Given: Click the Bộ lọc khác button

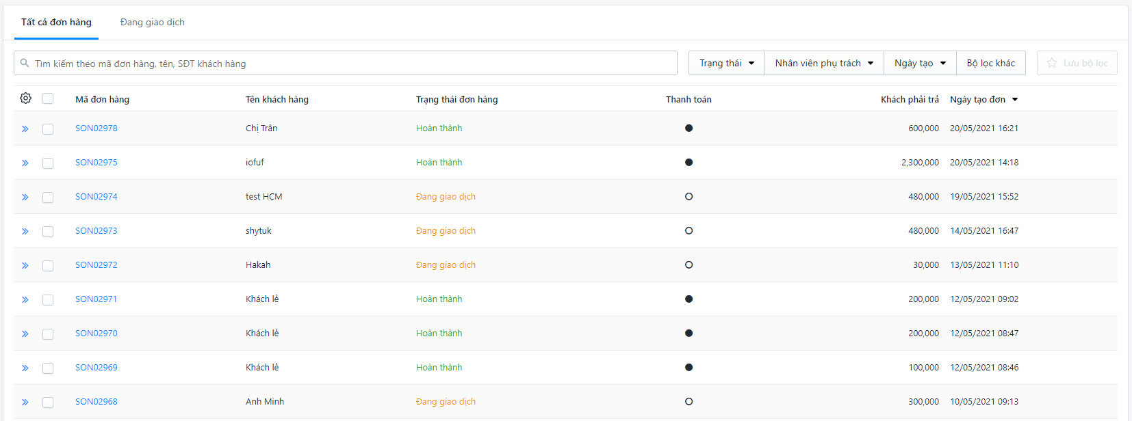Looking at the screenshot, I should point(990,63).
